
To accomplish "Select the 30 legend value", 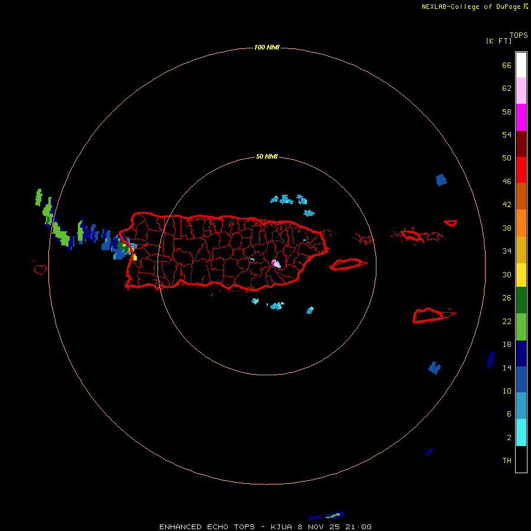I will pyautogui.click(x=507, y=274).
